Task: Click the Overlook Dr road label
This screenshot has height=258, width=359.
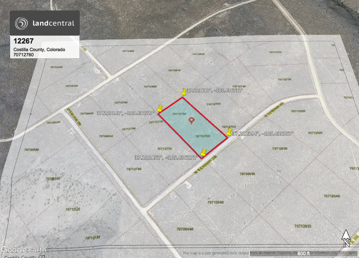Action: (74, 116)
